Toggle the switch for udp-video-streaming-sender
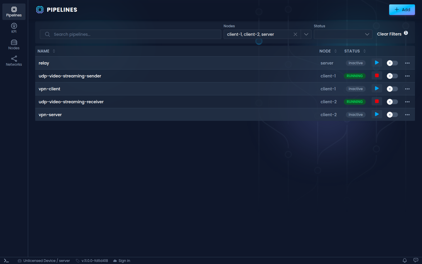 point(392,76)
